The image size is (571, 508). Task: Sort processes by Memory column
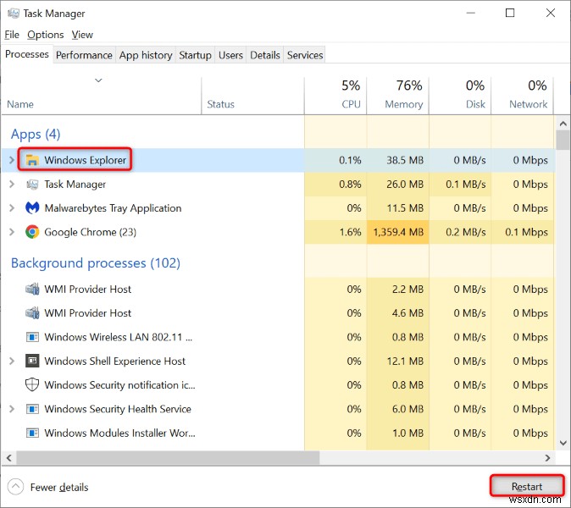coord(397,96)
